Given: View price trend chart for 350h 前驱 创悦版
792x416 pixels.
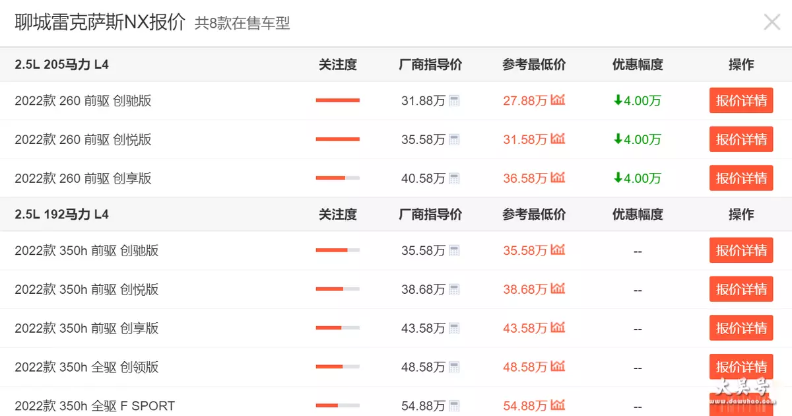Looking at the screenshot, I should coord(558,289).
